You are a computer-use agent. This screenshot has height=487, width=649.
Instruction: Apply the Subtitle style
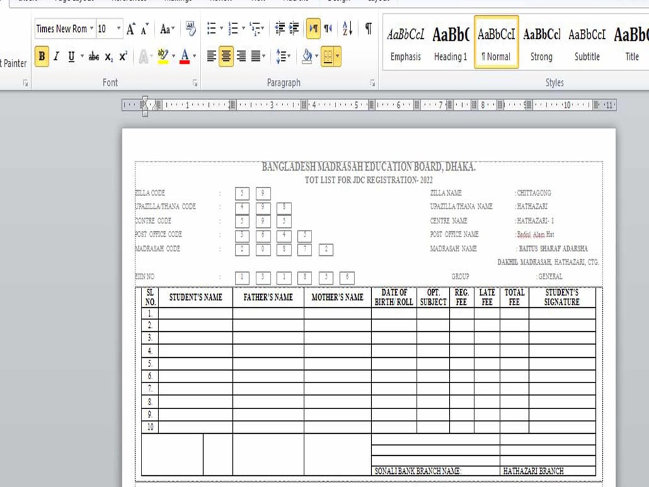(587, 44)
